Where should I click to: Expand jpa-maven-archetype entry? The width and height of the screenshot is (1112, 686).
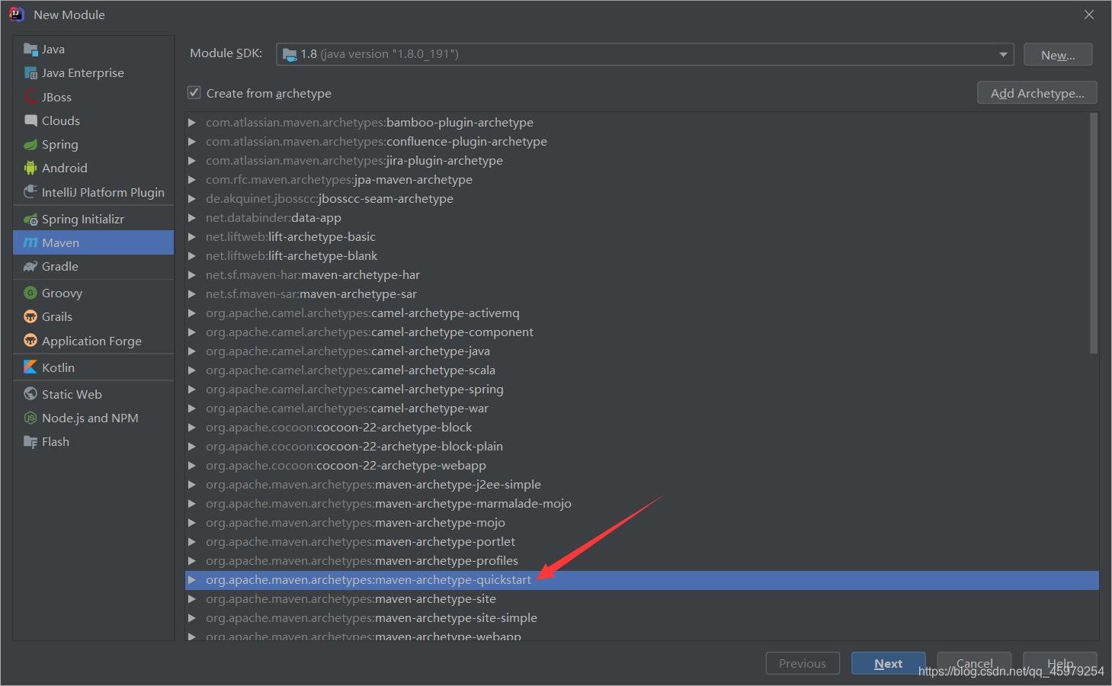click(192, 180)
